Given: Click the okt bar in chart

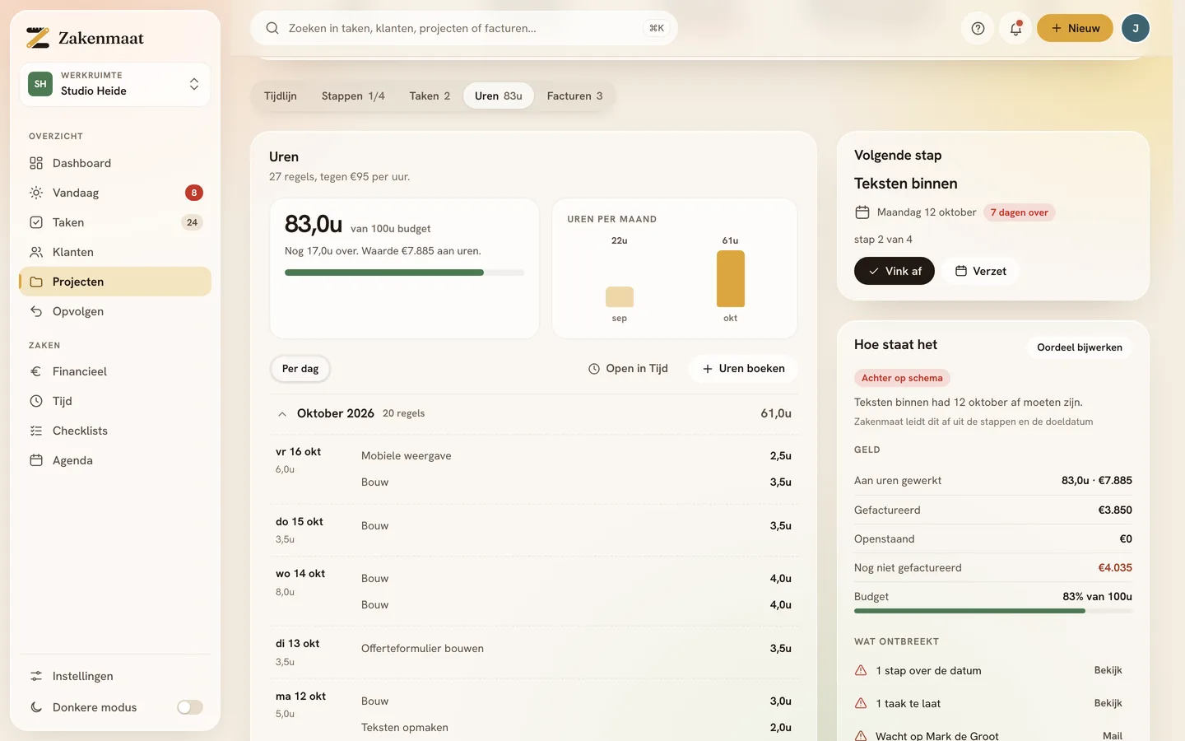Looking at the screenshot, I should [x=731, y=279].
